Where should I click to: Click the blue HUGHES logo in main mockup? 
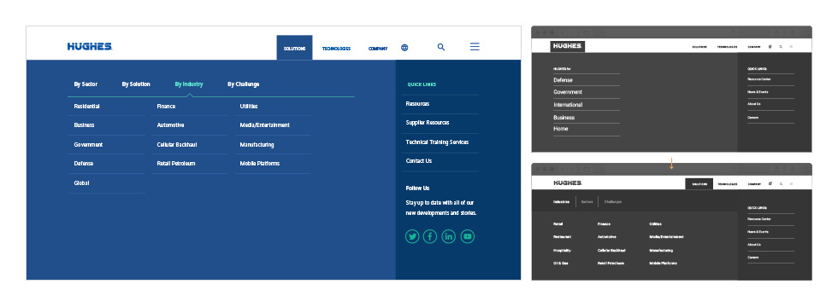click(x=90, y=47)
